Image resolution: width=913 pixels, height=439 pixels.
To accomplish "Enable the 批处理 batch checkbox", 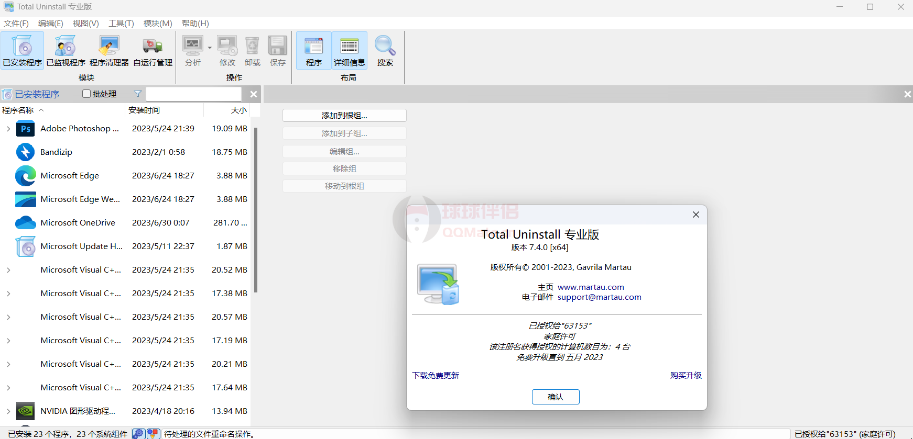I will [87, 94].
